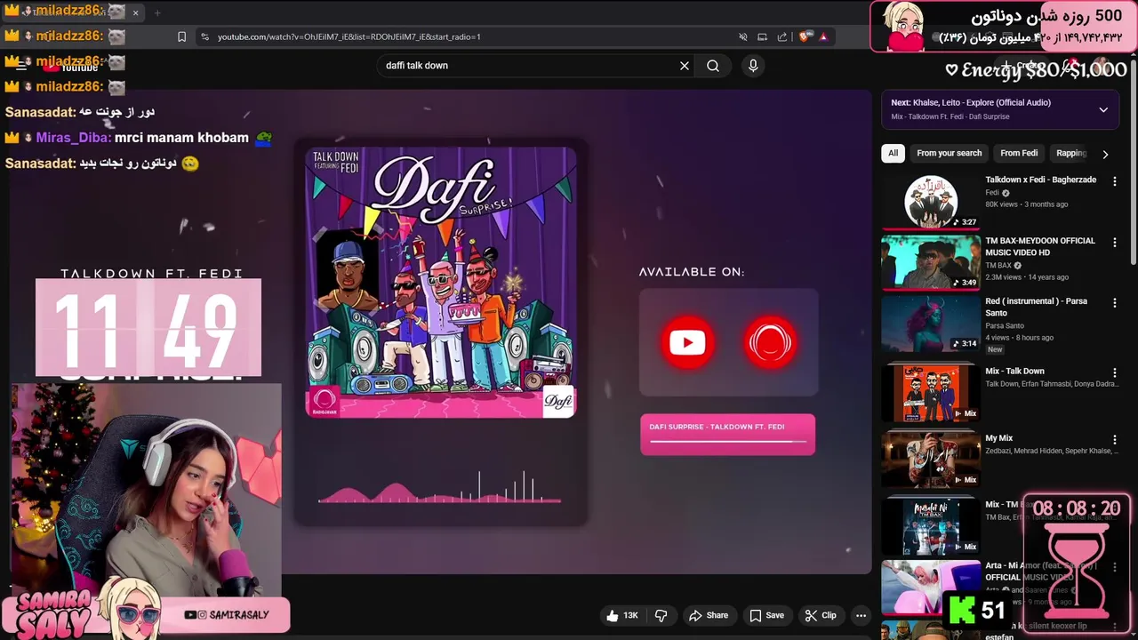Screen dimensions: 1138x640
Task: Click the Share button
Action: click(x=709, y=615)
